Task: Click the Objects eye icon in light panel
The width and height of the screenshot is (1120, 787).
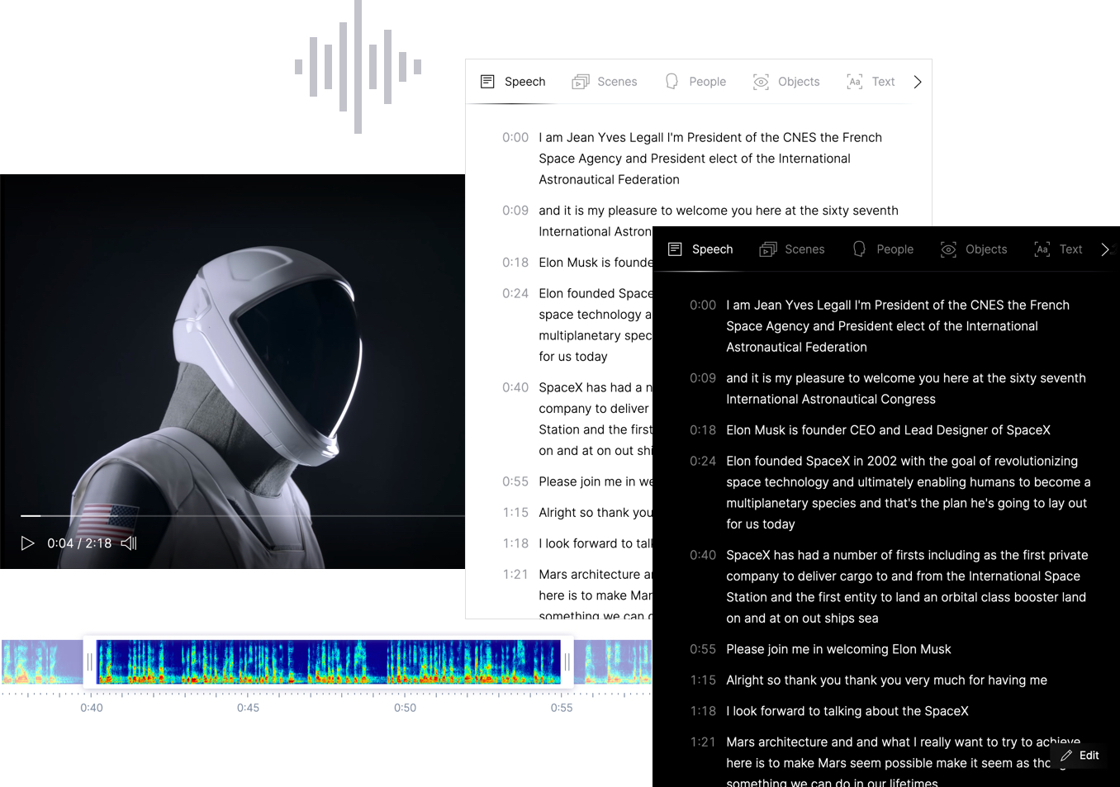Action: pyautogui.click(x=761, y=82)
